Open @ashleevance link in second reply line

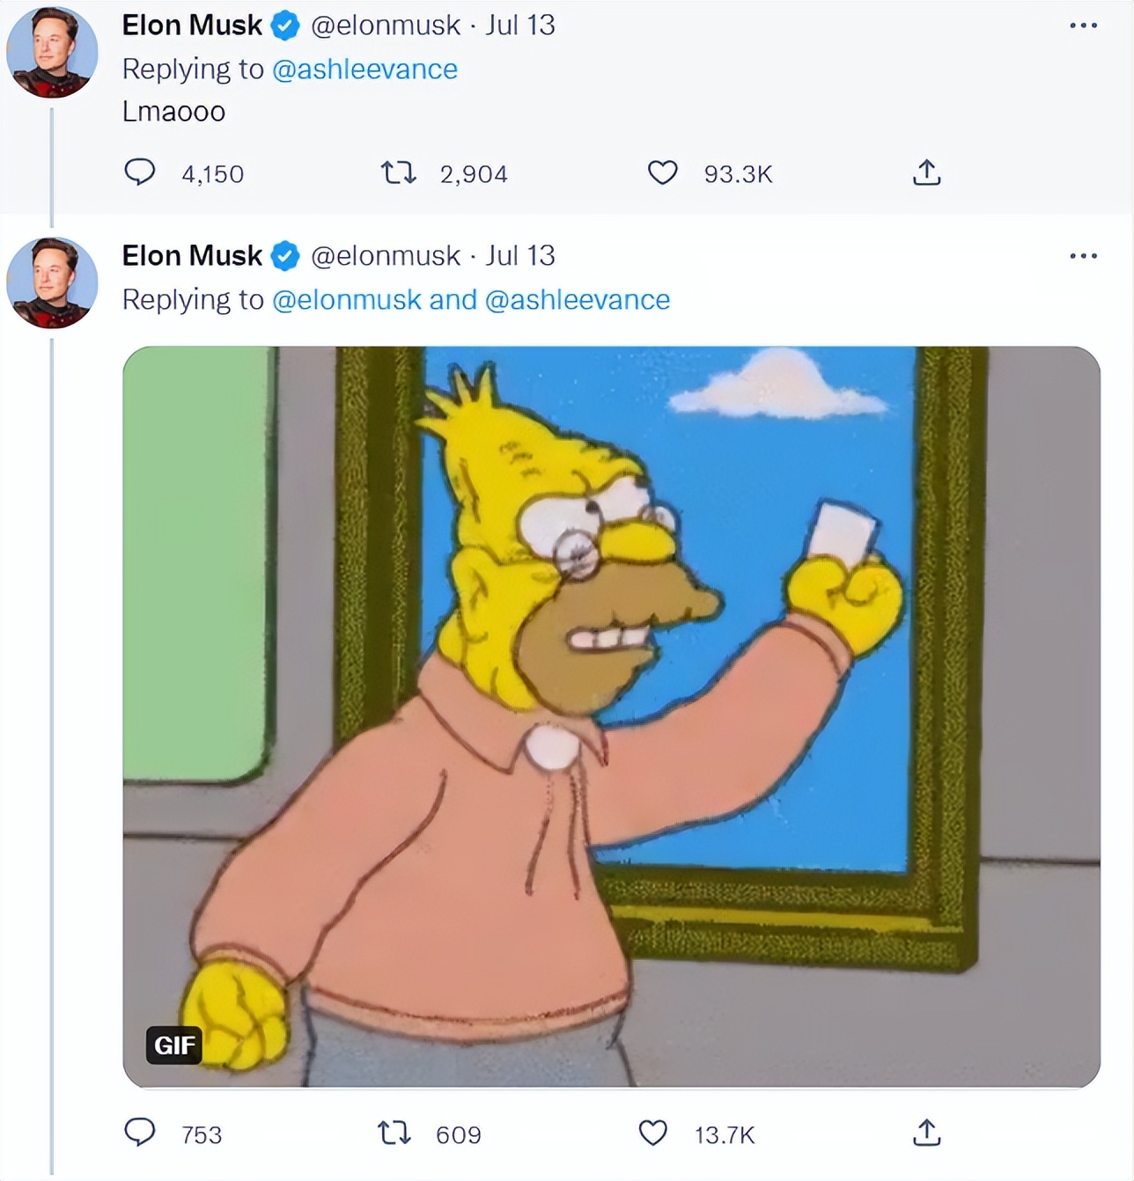pyautogui.click(x=577, y=300)
